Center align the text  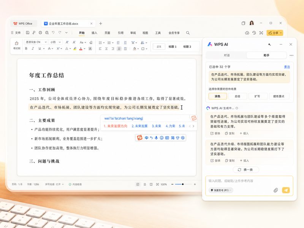(106, 49)
